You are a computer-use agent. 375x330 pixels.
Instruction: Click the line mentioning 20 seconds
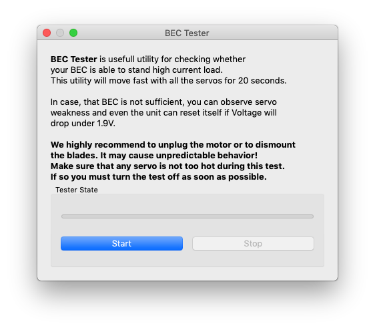click(168, 80)
